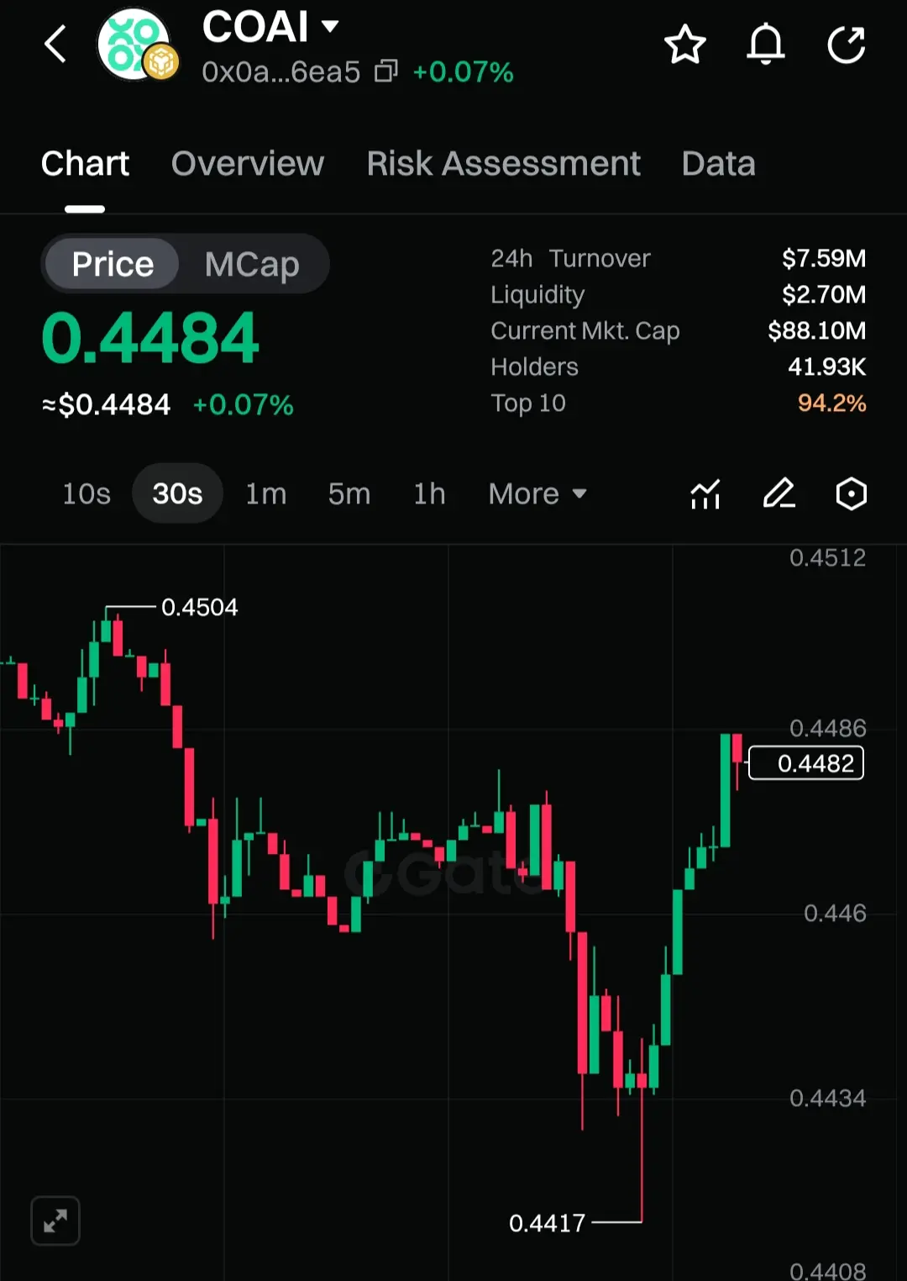Tap the Top 10 percentage 94.2%
Screen dimensions: 907x1281
pyautogui.click(x=832, y=403)
